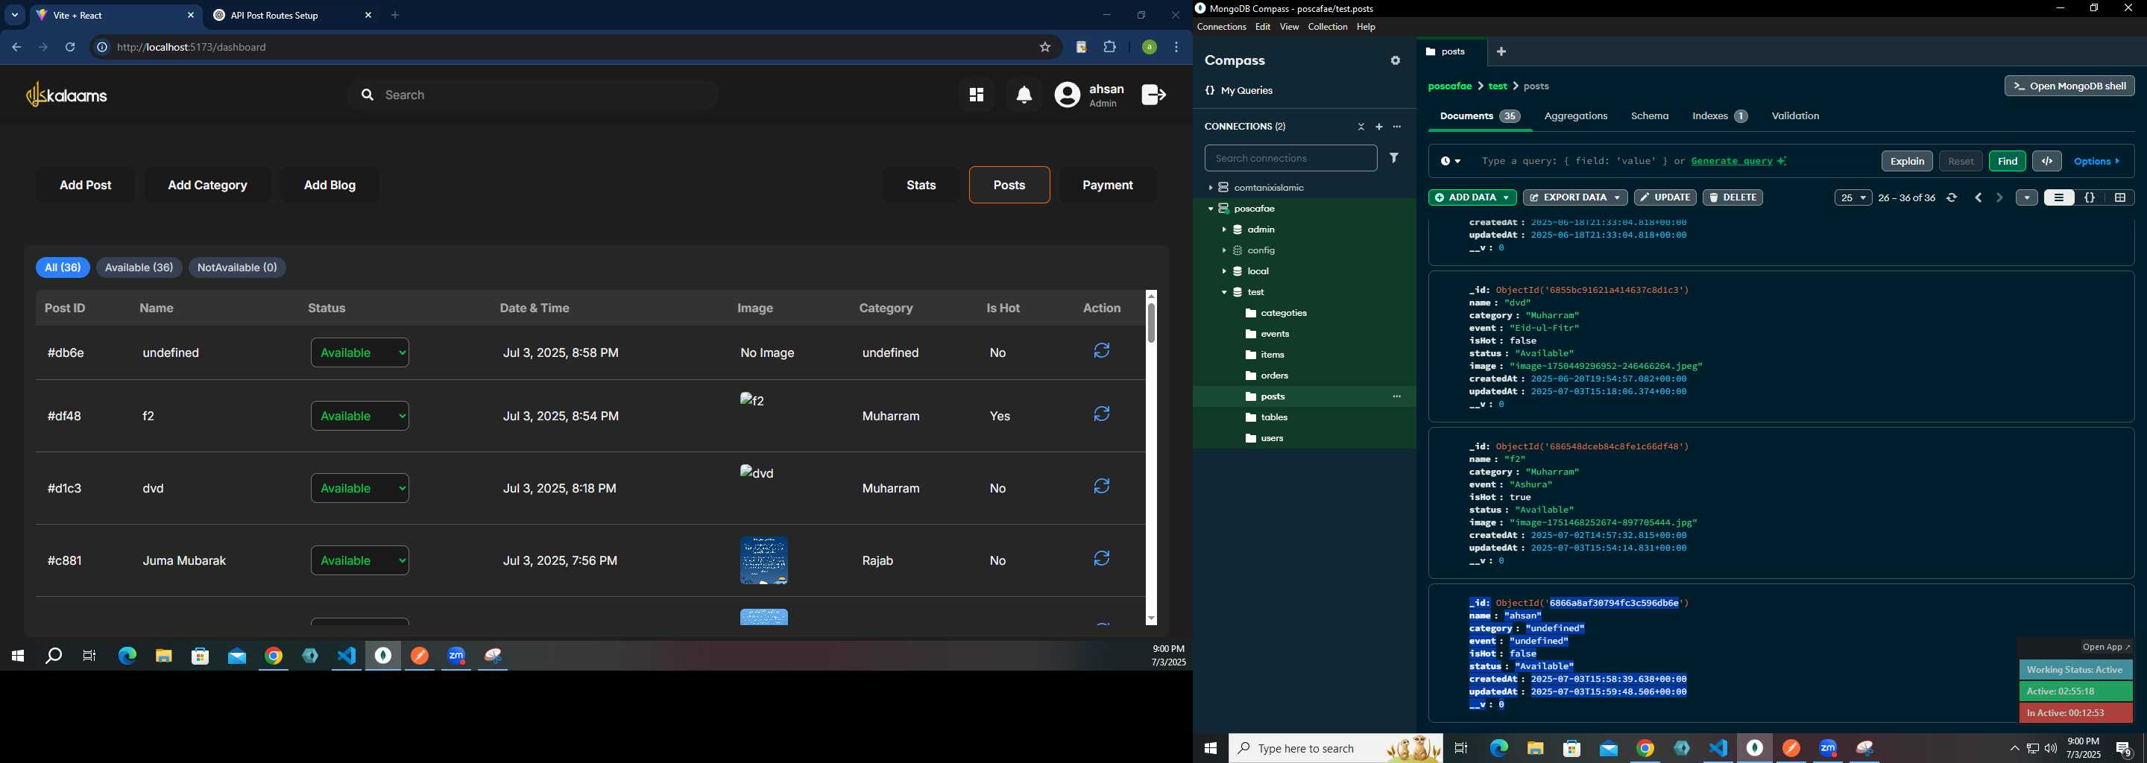Switch Compass to JSON braces view
This screenshot has height=763, width=2147.
(2090, 198)
